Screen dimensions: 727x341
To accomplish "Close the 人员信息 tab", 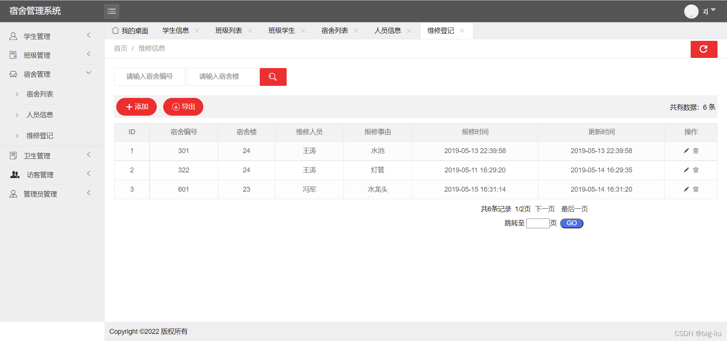I will pos(409,31).
